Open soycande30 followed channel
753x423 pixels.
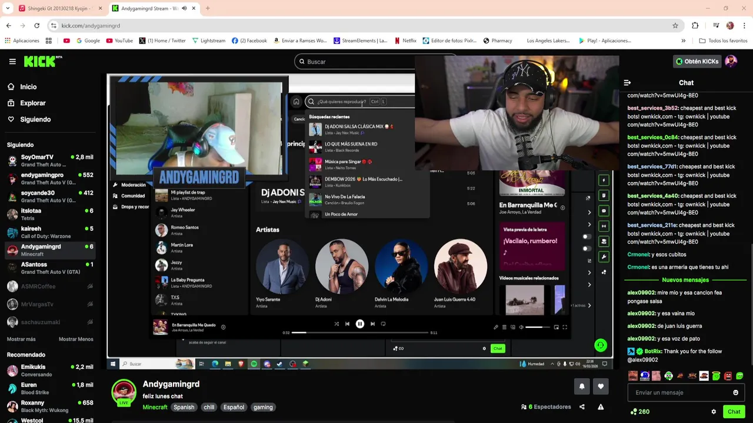point(50,196)
